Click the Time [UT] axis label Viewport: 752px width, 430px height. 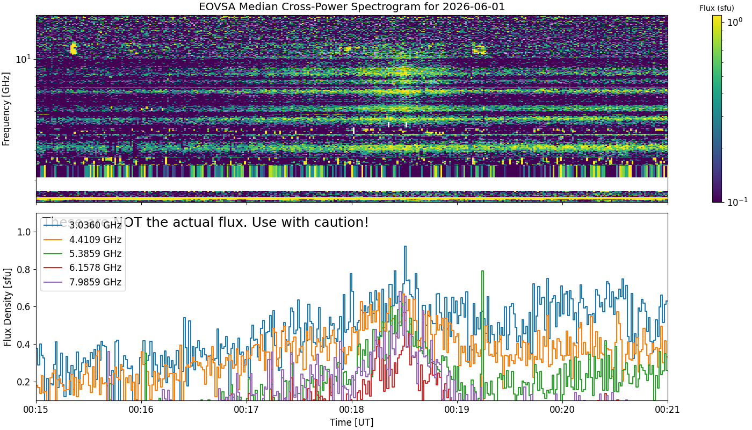(352, 422)
